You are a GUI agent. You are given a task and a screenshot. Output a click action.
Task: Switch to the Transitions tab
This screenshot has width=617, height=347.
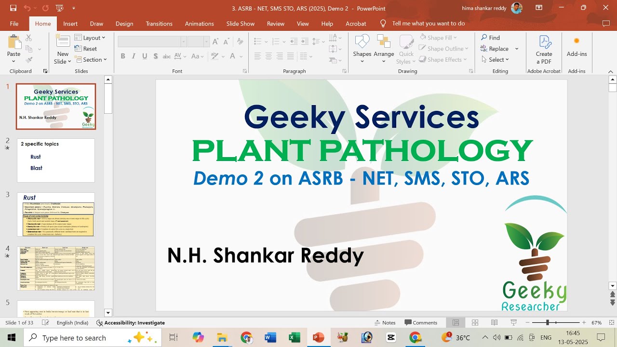click(159, 24)
